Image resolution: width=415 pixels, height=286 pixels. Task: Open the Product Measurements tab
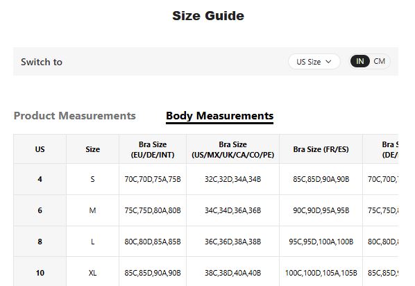click(75, 116)
